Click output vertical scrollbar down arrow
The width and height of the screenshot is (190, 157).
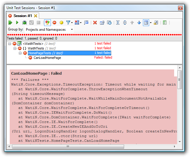click(180, 142)
